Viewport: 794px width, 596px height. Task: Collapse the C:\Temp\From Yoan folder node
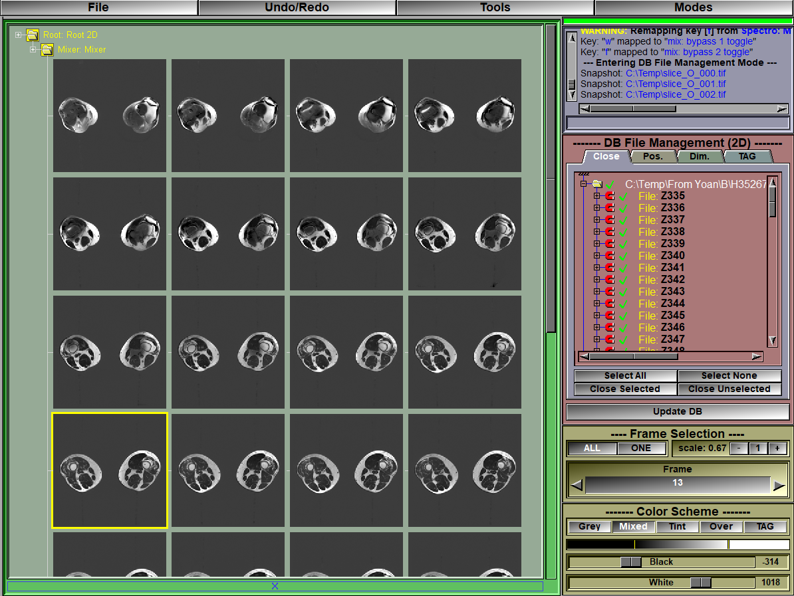pos(583,184)
